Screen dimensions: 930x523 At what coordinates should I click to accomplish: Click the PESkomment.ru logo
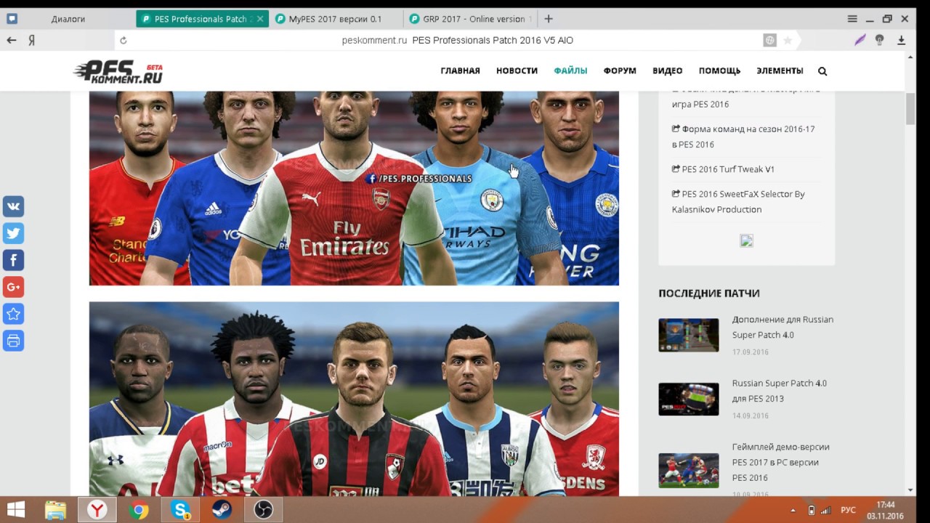coord(118,71)
